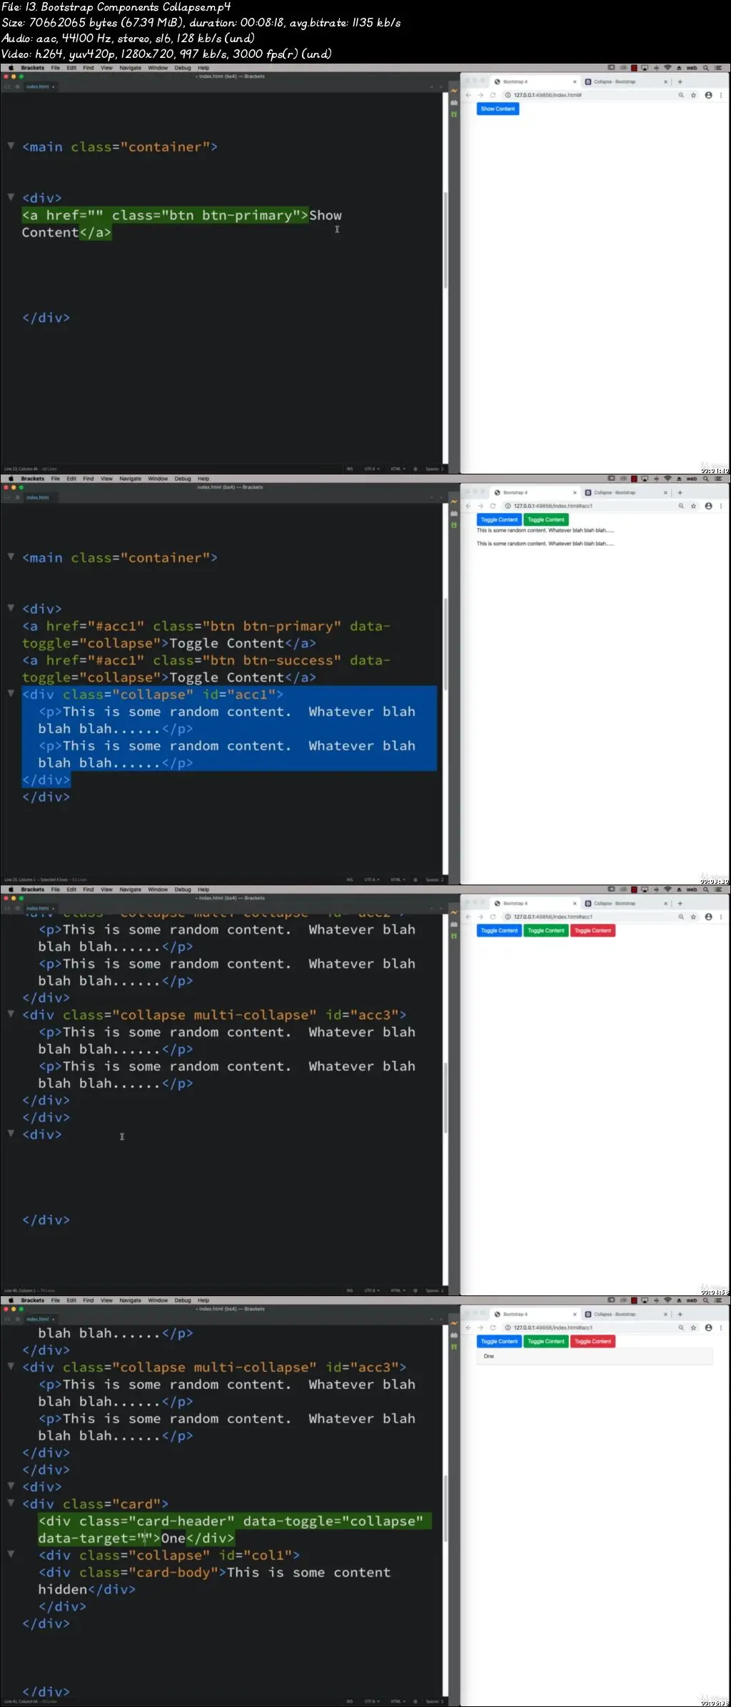Open Apple menu in first frame
Screen dimensions: 731x1707
point(11,68)
